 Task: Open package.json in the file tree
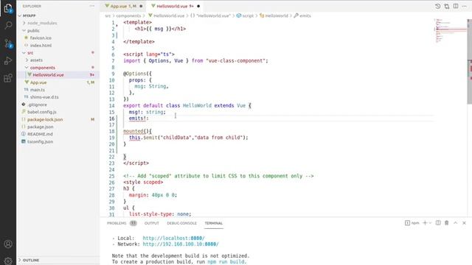tap(40, 127)
